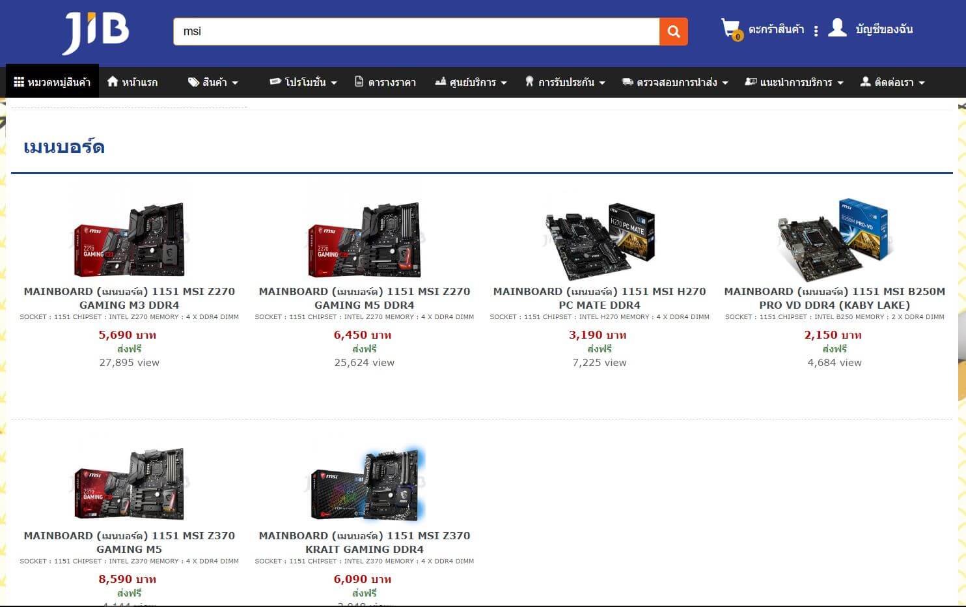Click the 2,150 บาท price
Screen dimensions: 966x607
coord(833,335)
